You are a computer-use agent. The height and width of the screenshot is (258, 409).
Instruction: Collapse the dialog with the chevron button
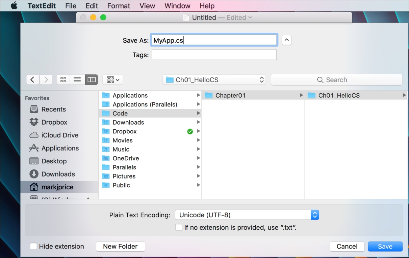click(286, 40)
